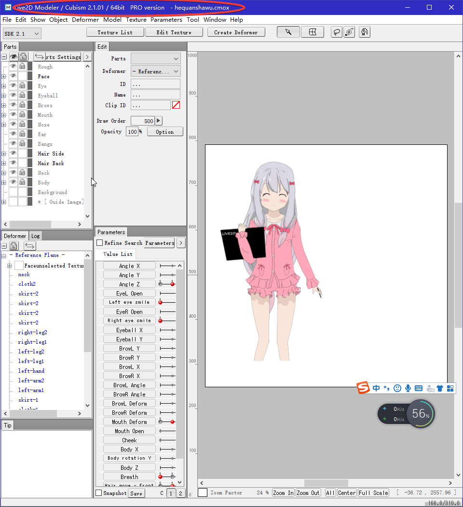Viewport: 463px width, 507px height.
Task: Select the arrow selection tool
Action: tap(288, 32)
